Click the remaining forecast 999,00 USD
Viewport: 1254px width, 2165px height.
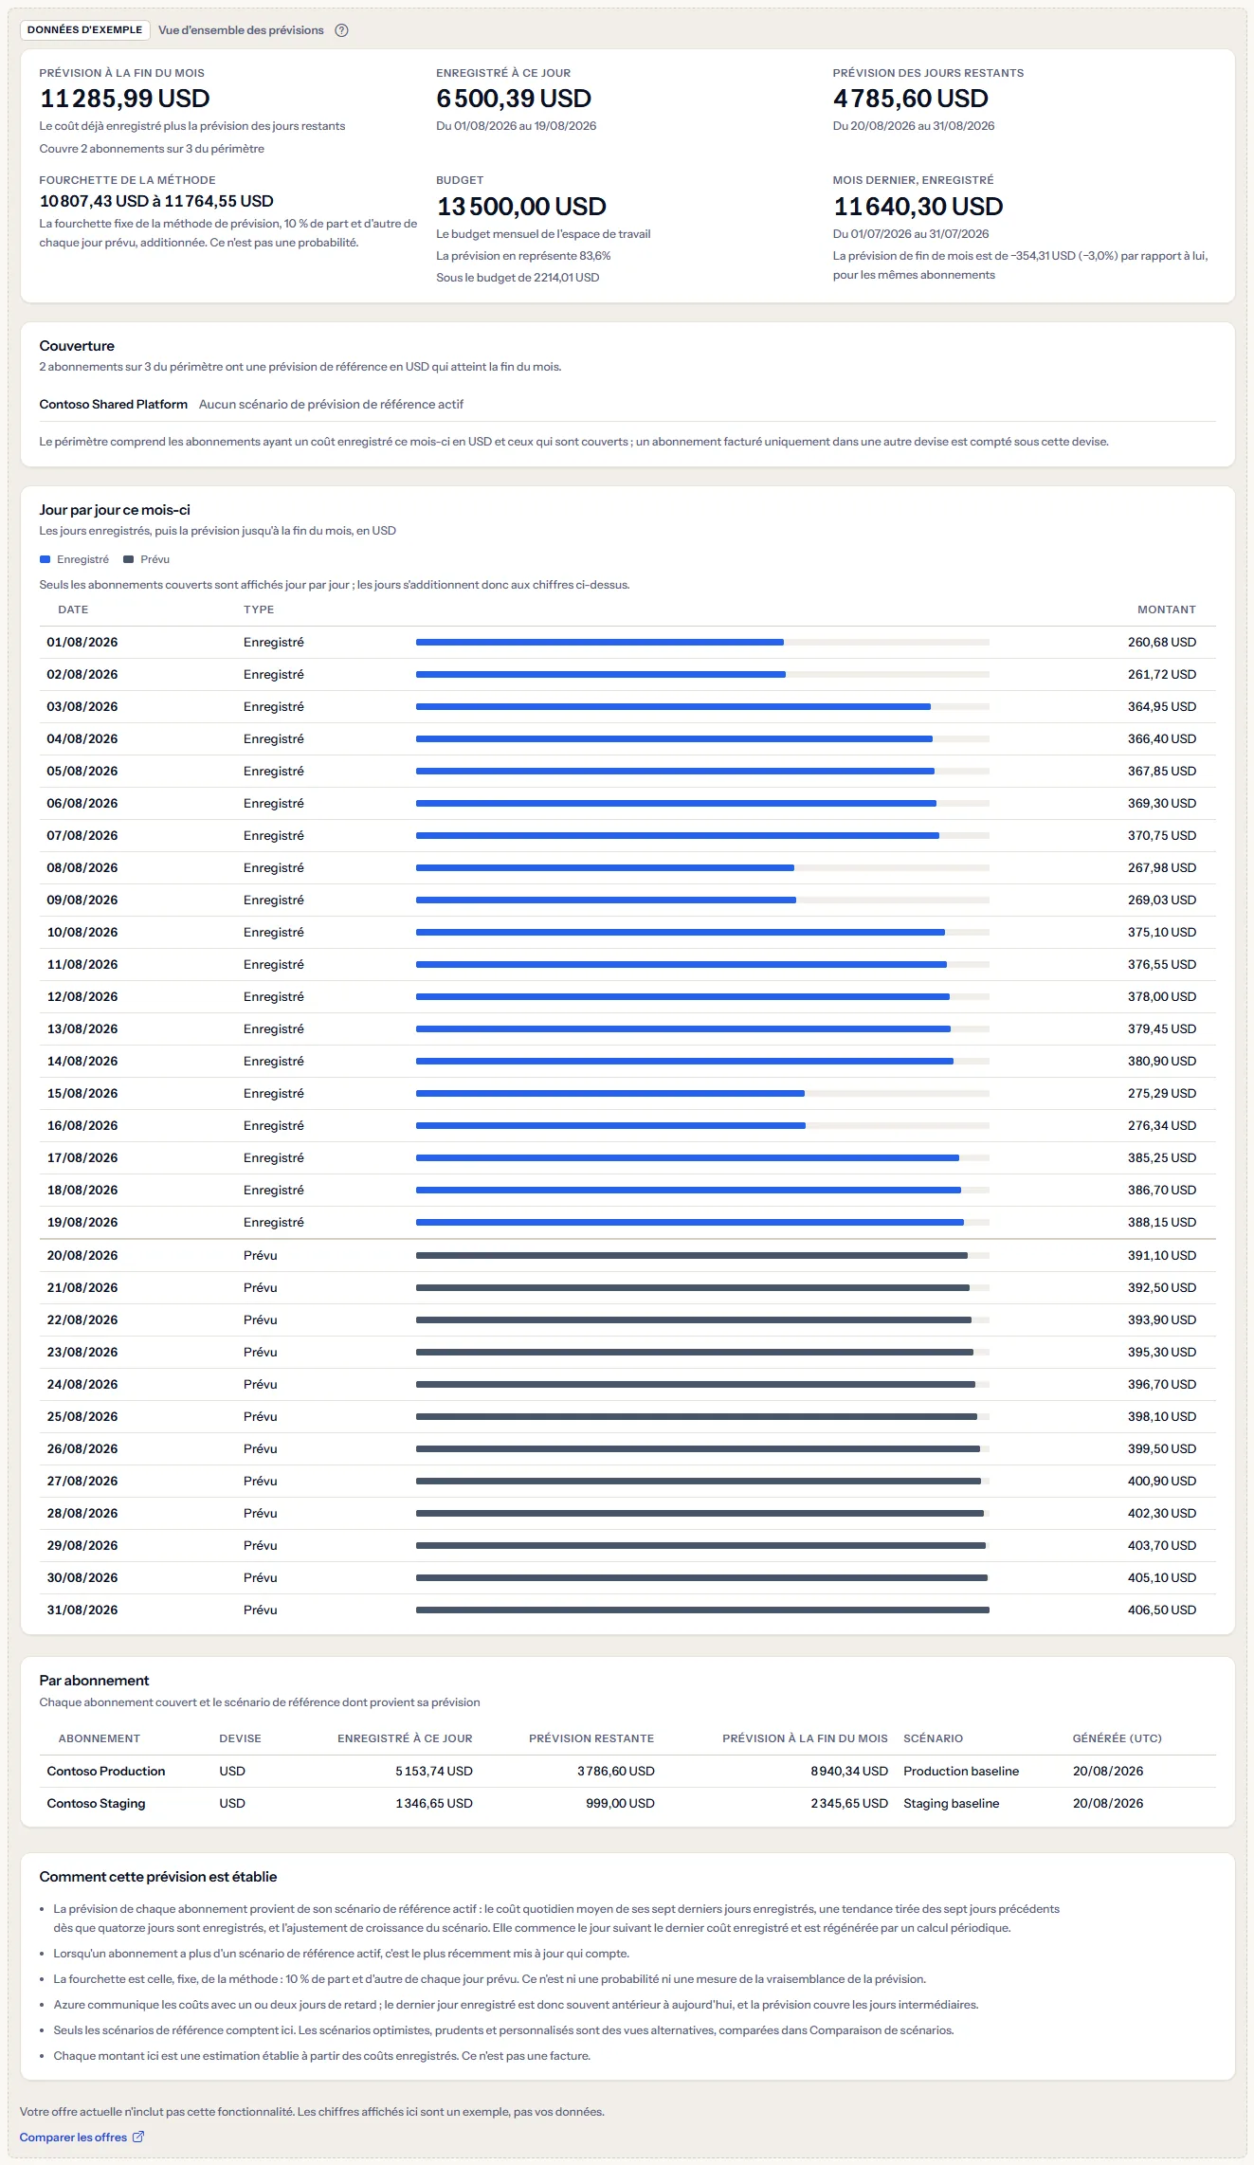coord(620,1803)
